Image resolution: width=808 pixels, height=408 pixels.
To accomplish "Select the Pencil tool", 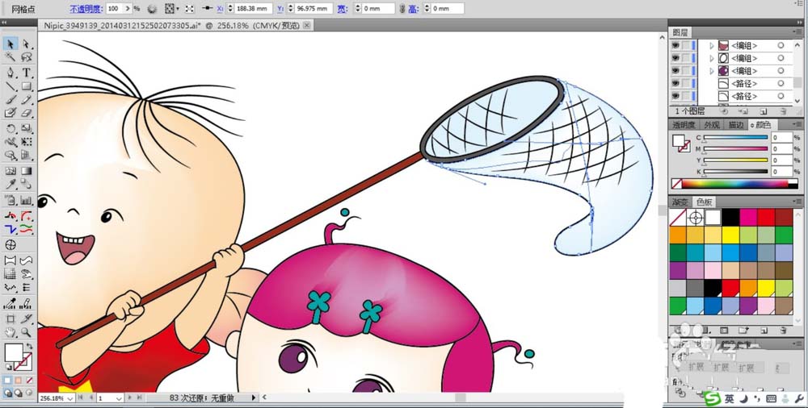I will click(27, 99).
